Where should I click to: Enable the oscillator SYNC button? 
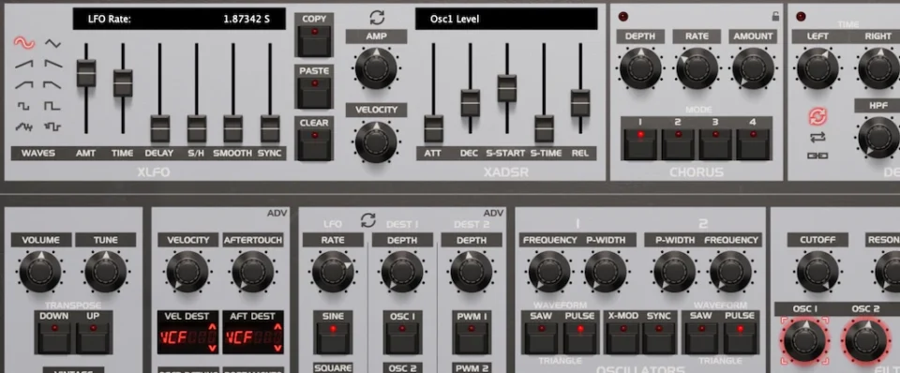point(659,338)
